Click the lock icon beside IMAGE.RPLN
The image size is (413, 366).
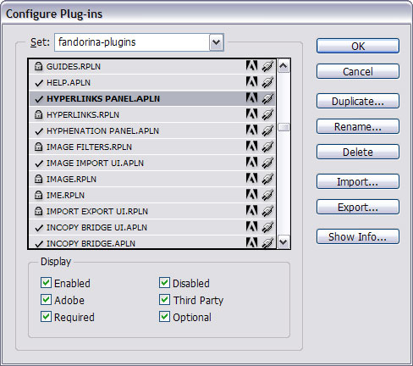point(38,180)
